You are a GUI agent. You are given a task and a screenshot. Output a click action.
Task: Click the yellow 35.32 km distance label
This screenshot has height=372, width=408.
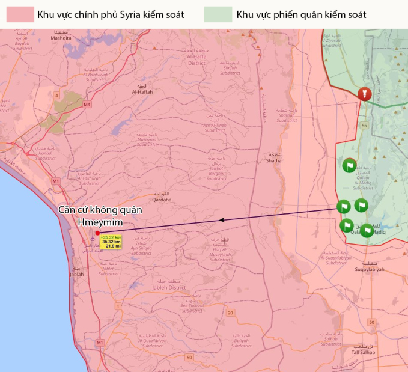(x=111, y=242)
